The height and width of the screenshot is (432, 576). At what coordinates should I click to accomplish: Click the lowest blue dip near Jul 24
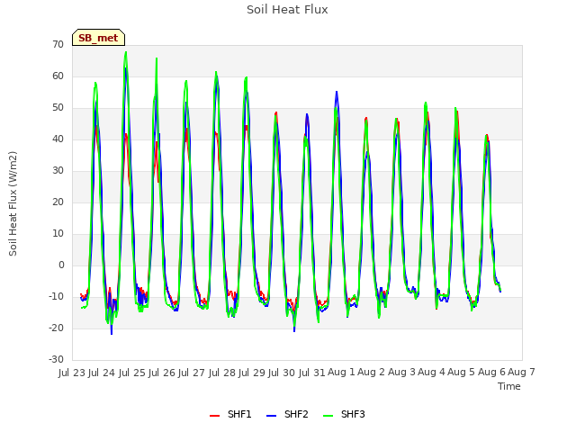pos(112,334)
